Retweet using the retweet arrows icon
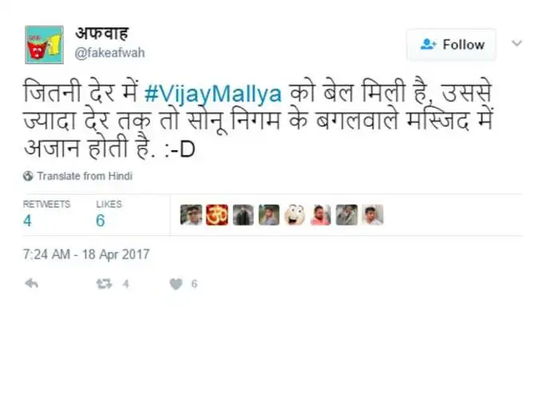 pos(104,284)
